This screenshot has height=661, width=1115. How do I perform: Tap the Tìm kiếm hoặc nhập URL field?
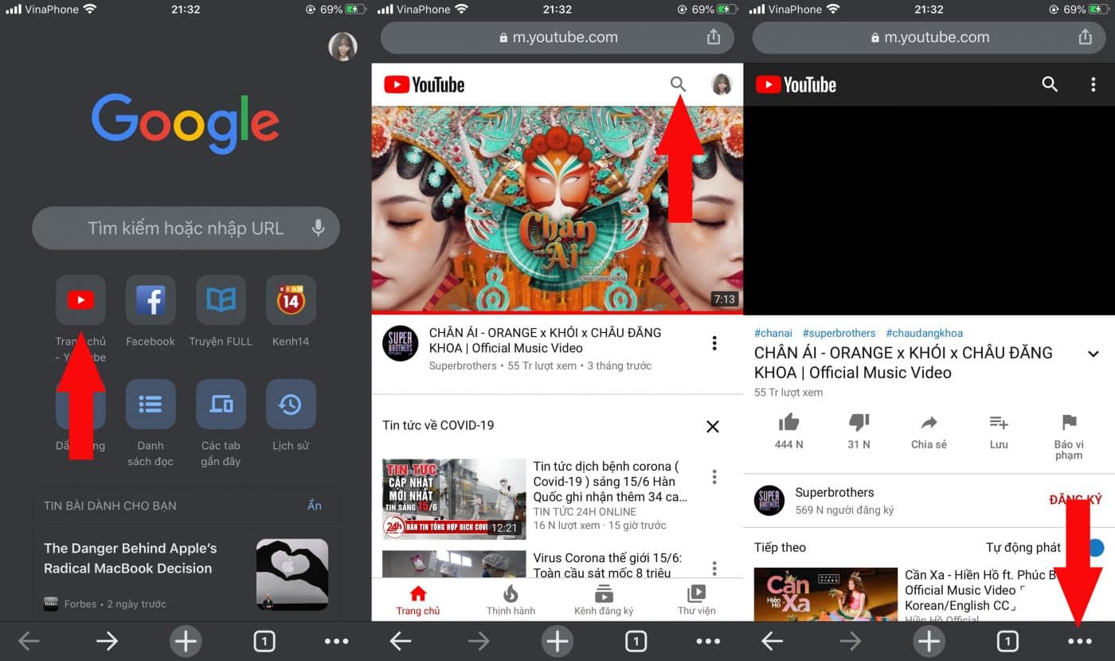[185, 229]
